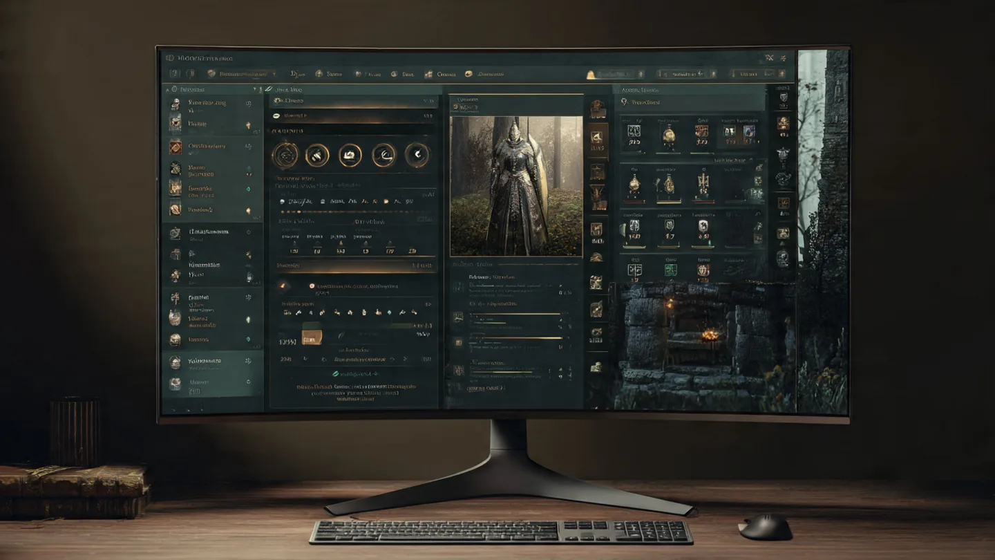This screenshot has height=560, width=995.
Task: Click the golden bell icon in top toolbar
Action: point(591,74)
